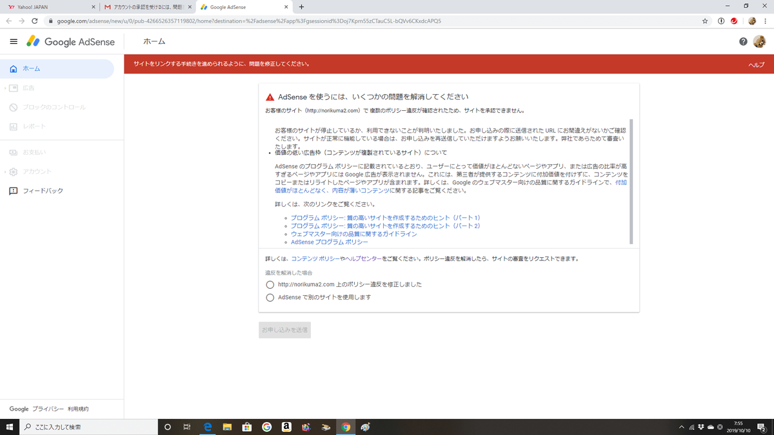Open a new browser tab
Viewport: 774px width, 435px height.
tap(301, 6)
